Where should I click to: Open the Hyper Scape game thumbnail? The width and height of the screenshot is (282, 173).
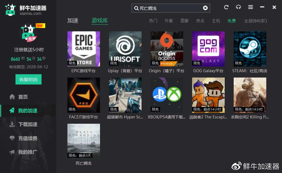tap(125, 95)
